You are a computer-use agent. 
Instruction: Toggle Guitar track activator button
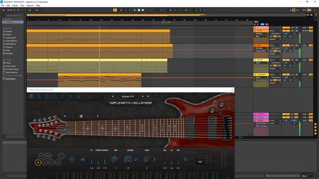[286, 31]
